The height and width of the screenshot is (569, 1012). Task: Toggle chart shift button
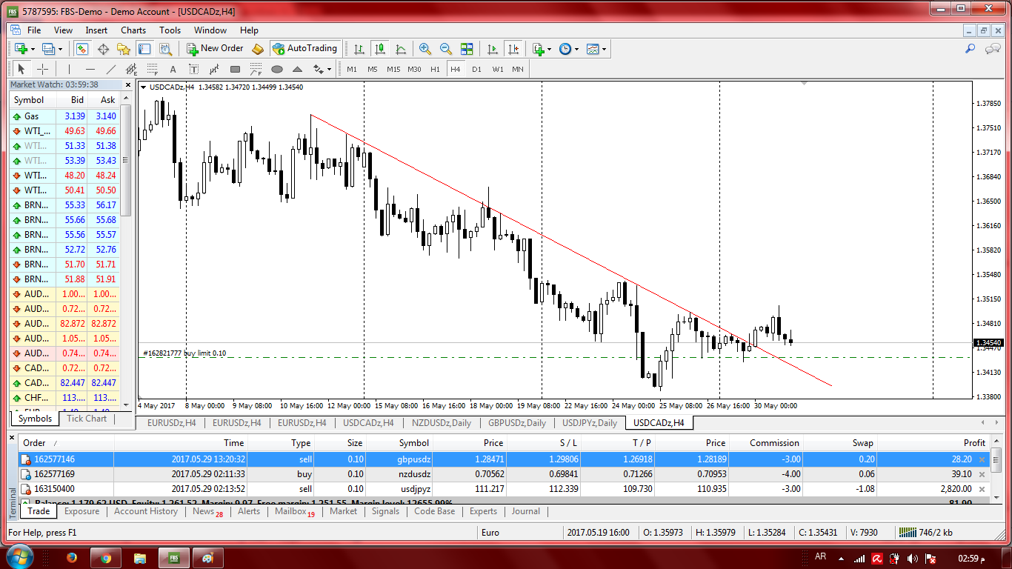[513, 49]
